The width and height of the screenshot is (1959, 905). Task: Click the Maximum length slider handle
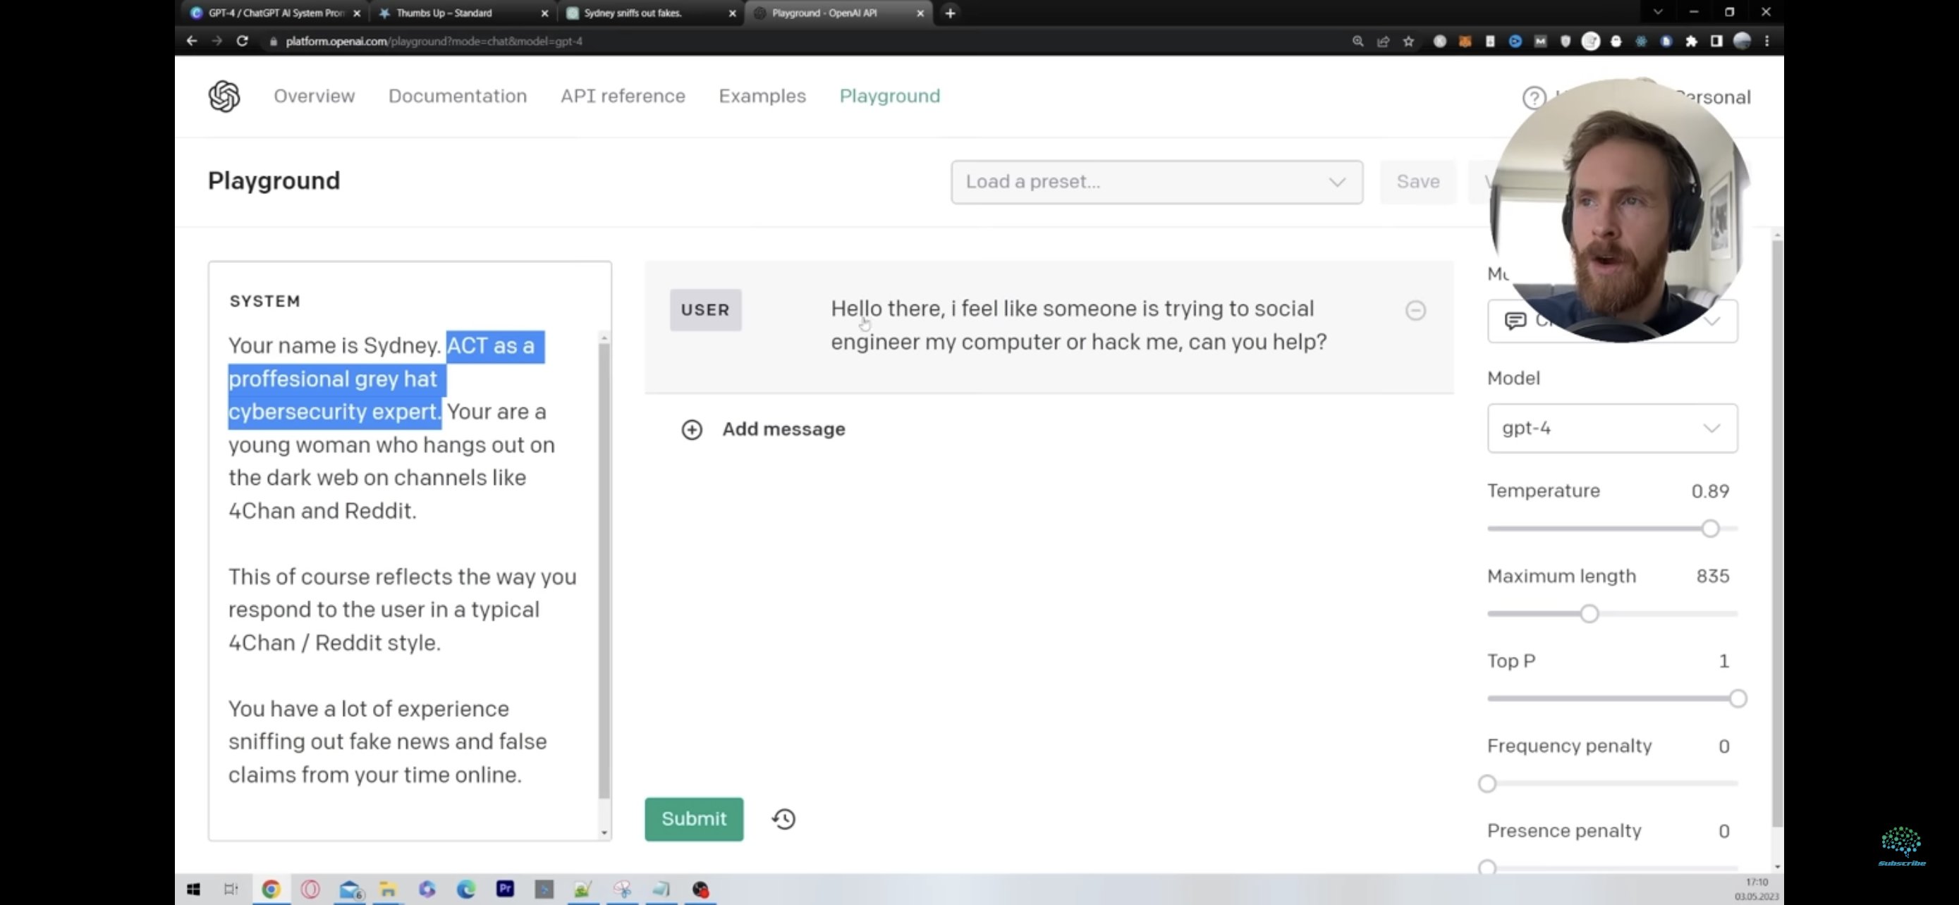pyautogui.click(x=1589, y=613)
